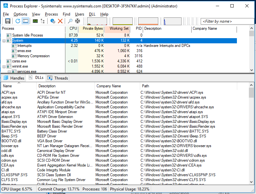This screenshot has width=256, height=194.
Task: Click the Save toolbar icon
Action: coord(8,21)
